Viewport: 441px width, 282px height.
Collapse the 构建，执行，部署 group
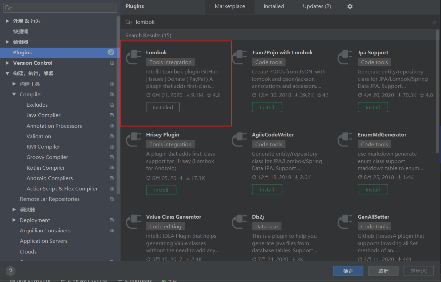[7, 73]
